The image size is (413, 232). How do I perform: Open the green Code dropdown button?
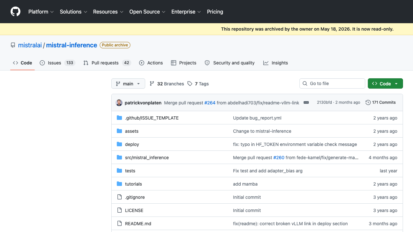385,84
